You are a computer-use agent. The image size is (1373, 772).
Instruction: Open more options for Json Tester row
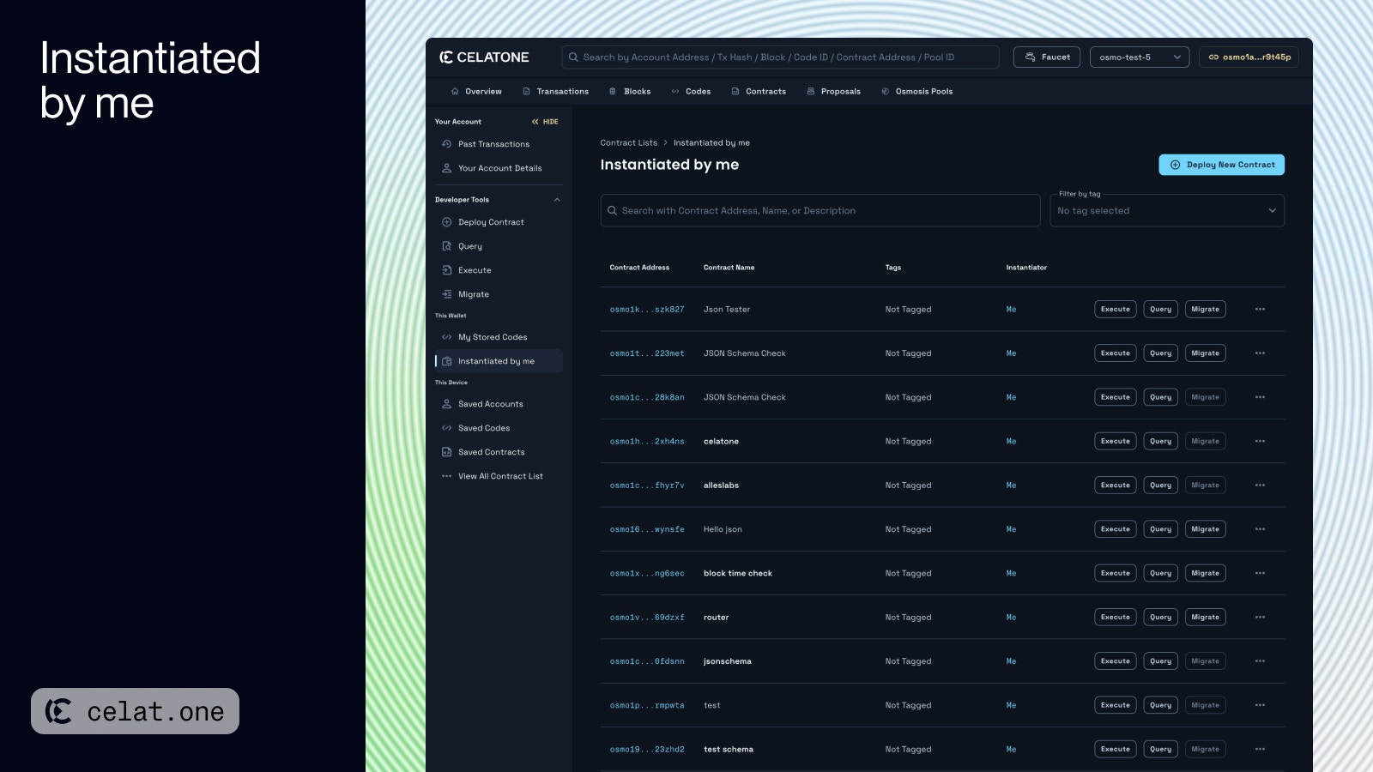(1260, 309)
